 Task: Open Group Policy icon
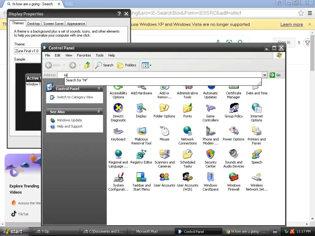(x=234, y=108)
